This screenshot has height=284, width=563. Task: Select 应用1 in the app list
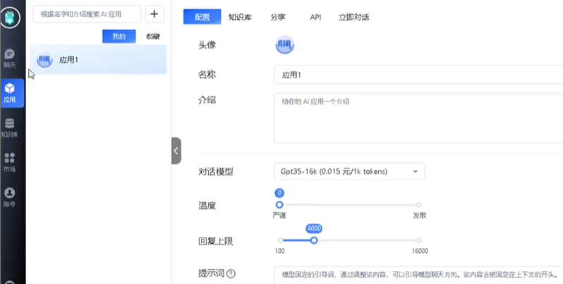tap(98, 60)
